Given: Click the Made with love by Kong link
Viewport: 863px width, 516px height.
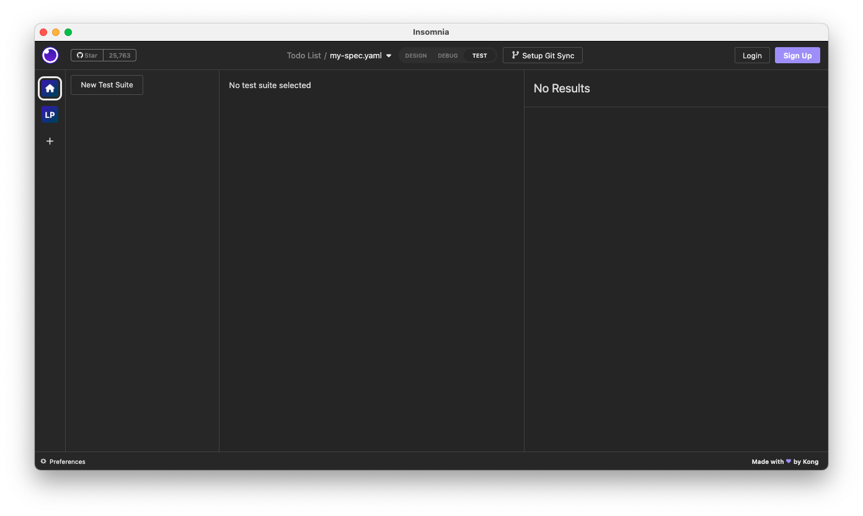Looking at the screenshot, I should click(x=785, y=461).
